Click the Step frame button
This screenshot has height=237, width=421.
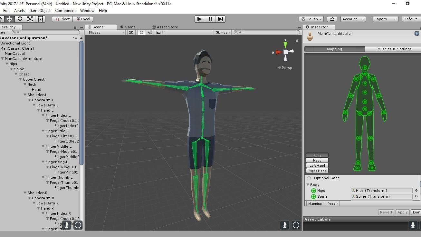[220, 19]
